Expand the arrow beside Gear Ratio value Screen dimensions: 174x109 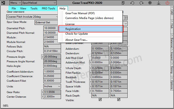pos(42,92)
